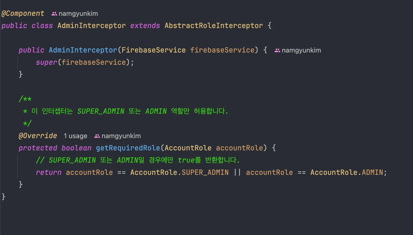Click the super call in the constructor

pos(46,62)
